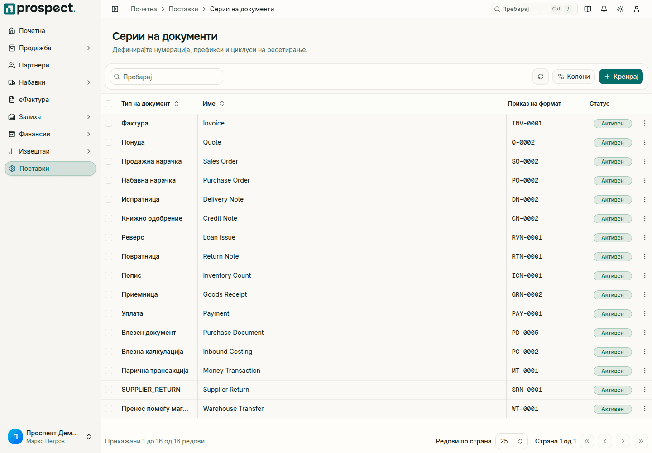Open the rows per page dropdown
652x453 pixels.
512,441
